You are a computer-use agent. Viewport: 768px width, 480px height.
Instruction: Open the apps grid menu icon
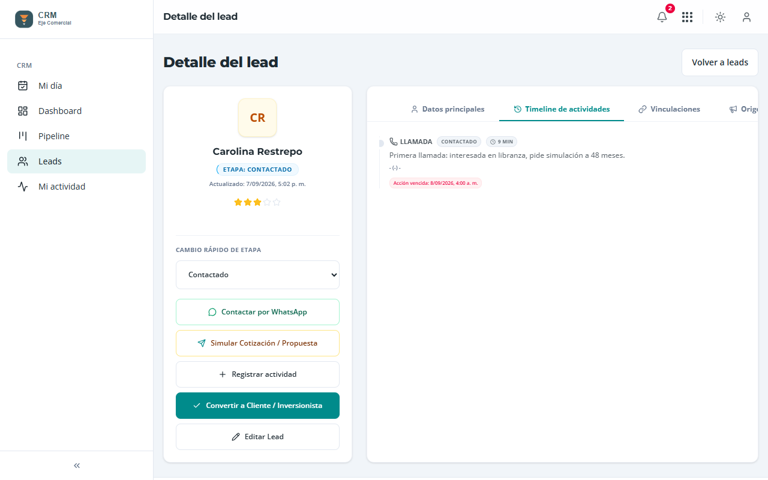[688, 17]
